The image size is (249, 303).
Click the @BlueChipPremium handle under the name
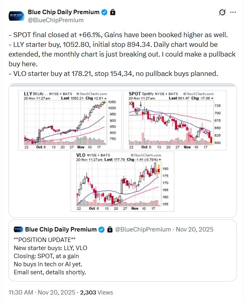(x=55, y=20)
